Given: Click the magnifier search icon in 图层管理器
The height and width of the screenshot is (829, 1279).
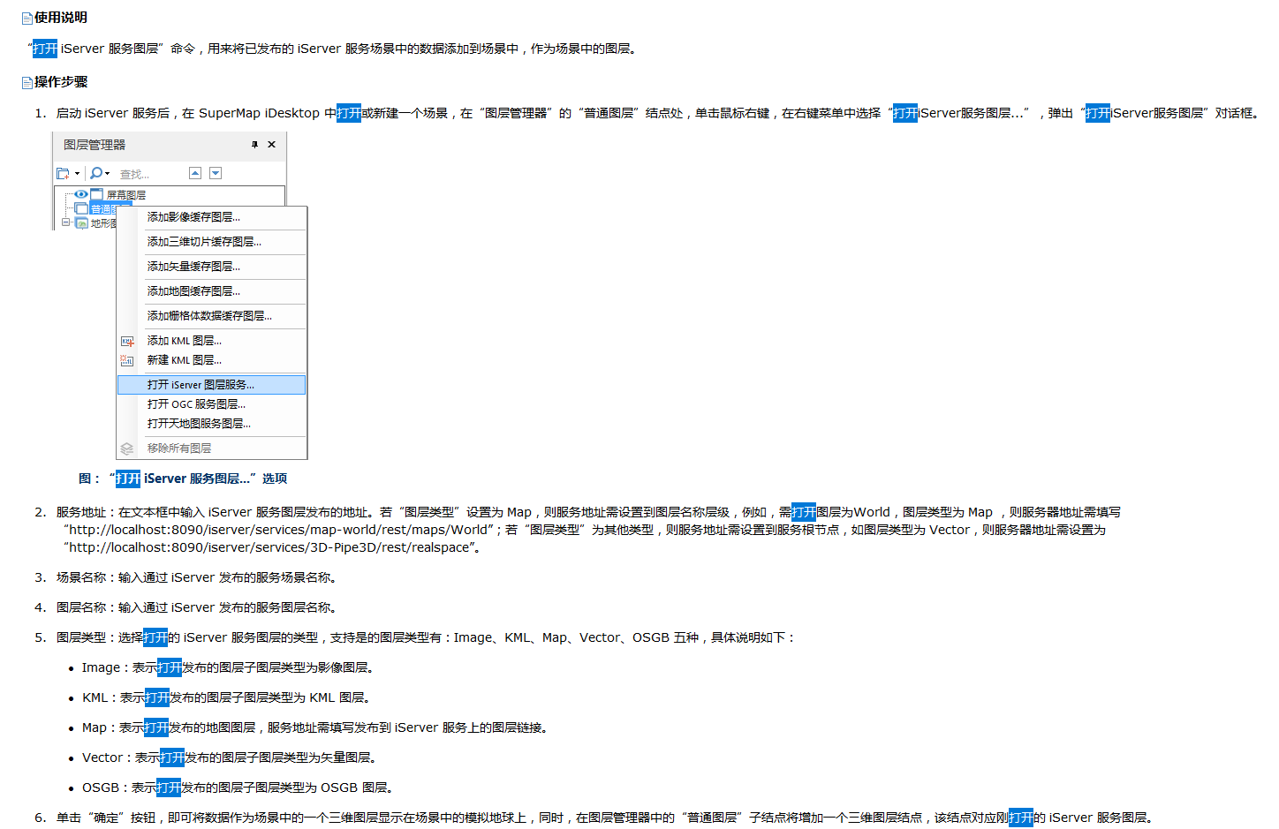Looking at the screenshot, I should [x=95, y=173].
